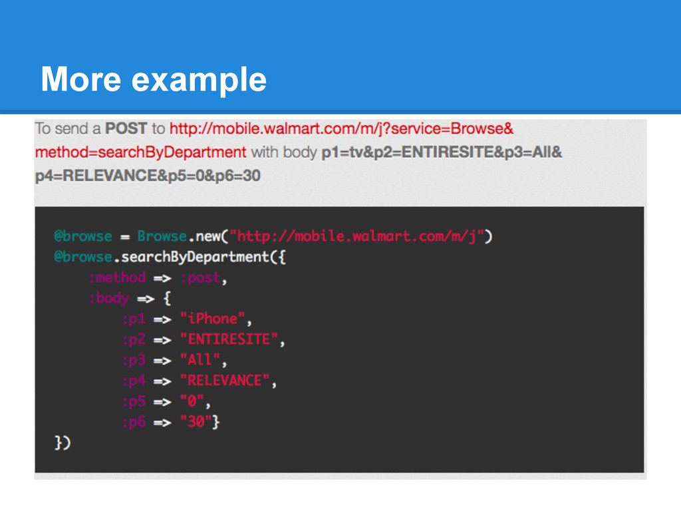The width and height of the screenshot is (681, 511).
Task: Click body text 'p4=RELEVANCE&p5=0&p6=30'
Action: 148,176
